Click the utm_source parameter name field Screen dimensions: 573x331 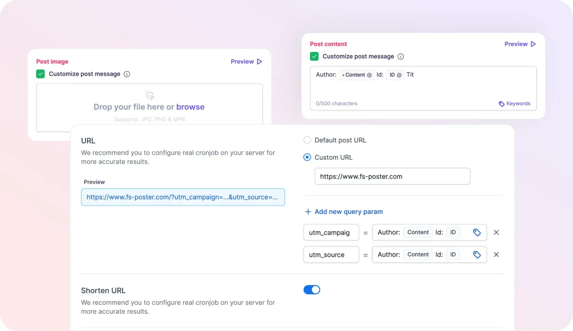click(331, 255)
